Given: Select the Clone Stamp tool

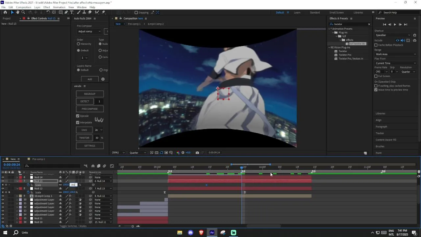Looking at the screenshot, I should (x=84, y=12).
